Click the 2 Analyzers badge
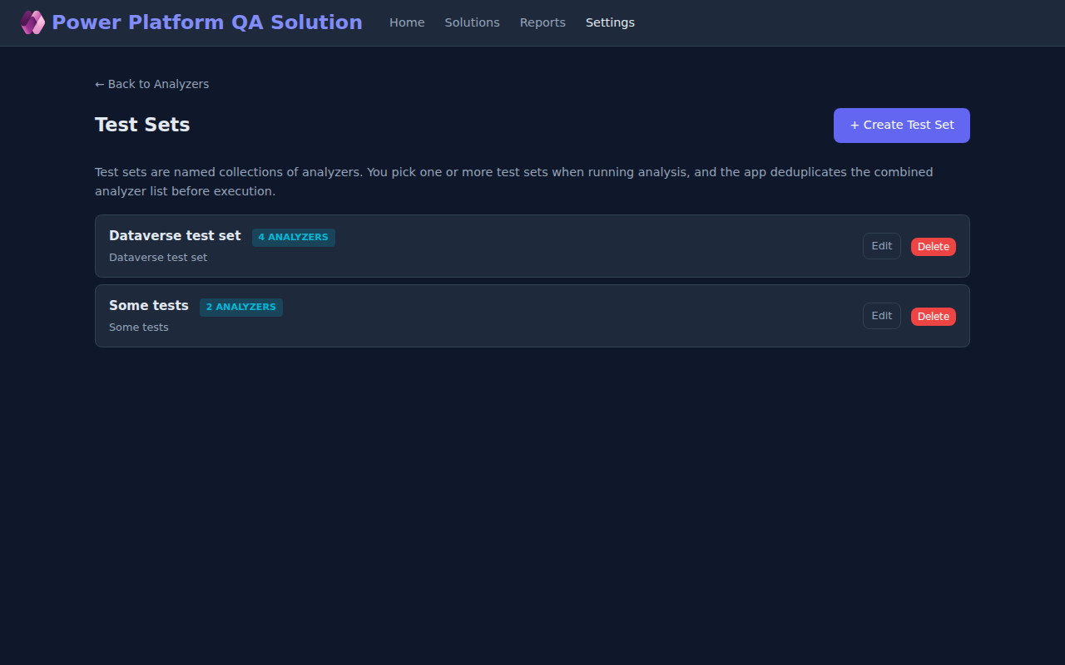Viewport: 1065px width, 665px height. (240, 308)
